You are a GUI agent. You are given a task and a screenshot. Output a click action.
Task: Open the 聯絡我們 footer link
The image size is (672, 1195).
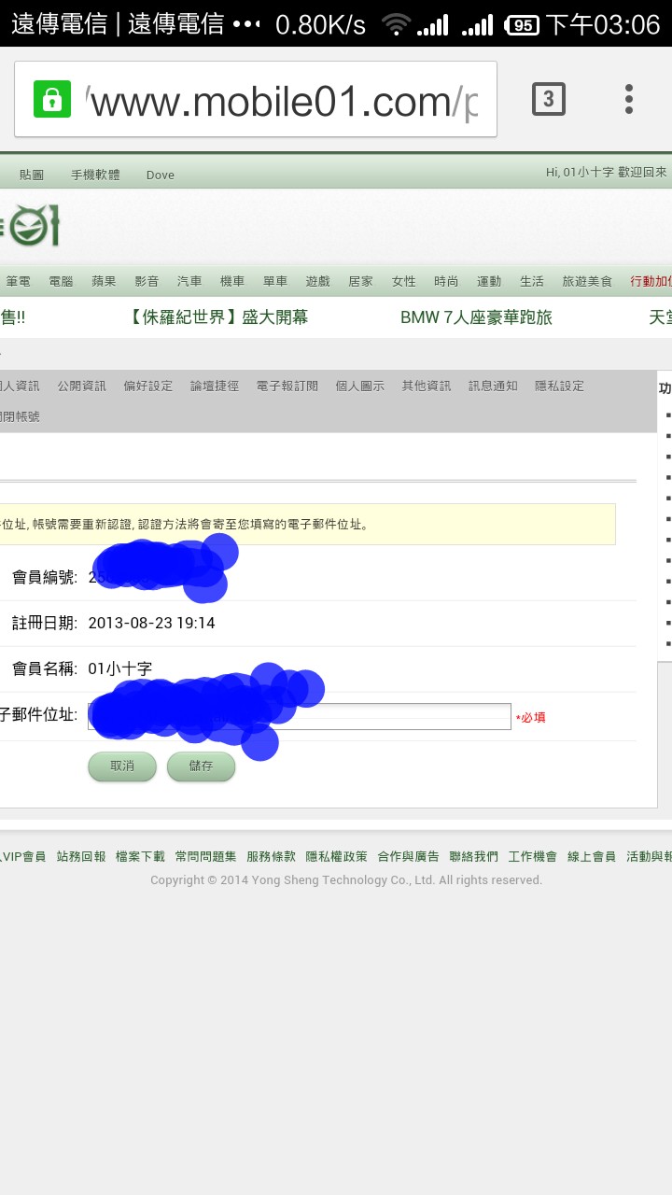[474, 856]
